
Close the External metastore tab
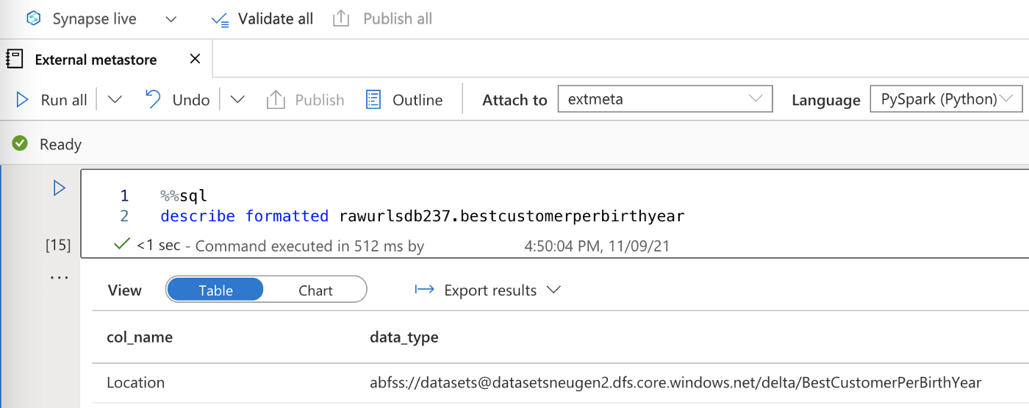195,60
